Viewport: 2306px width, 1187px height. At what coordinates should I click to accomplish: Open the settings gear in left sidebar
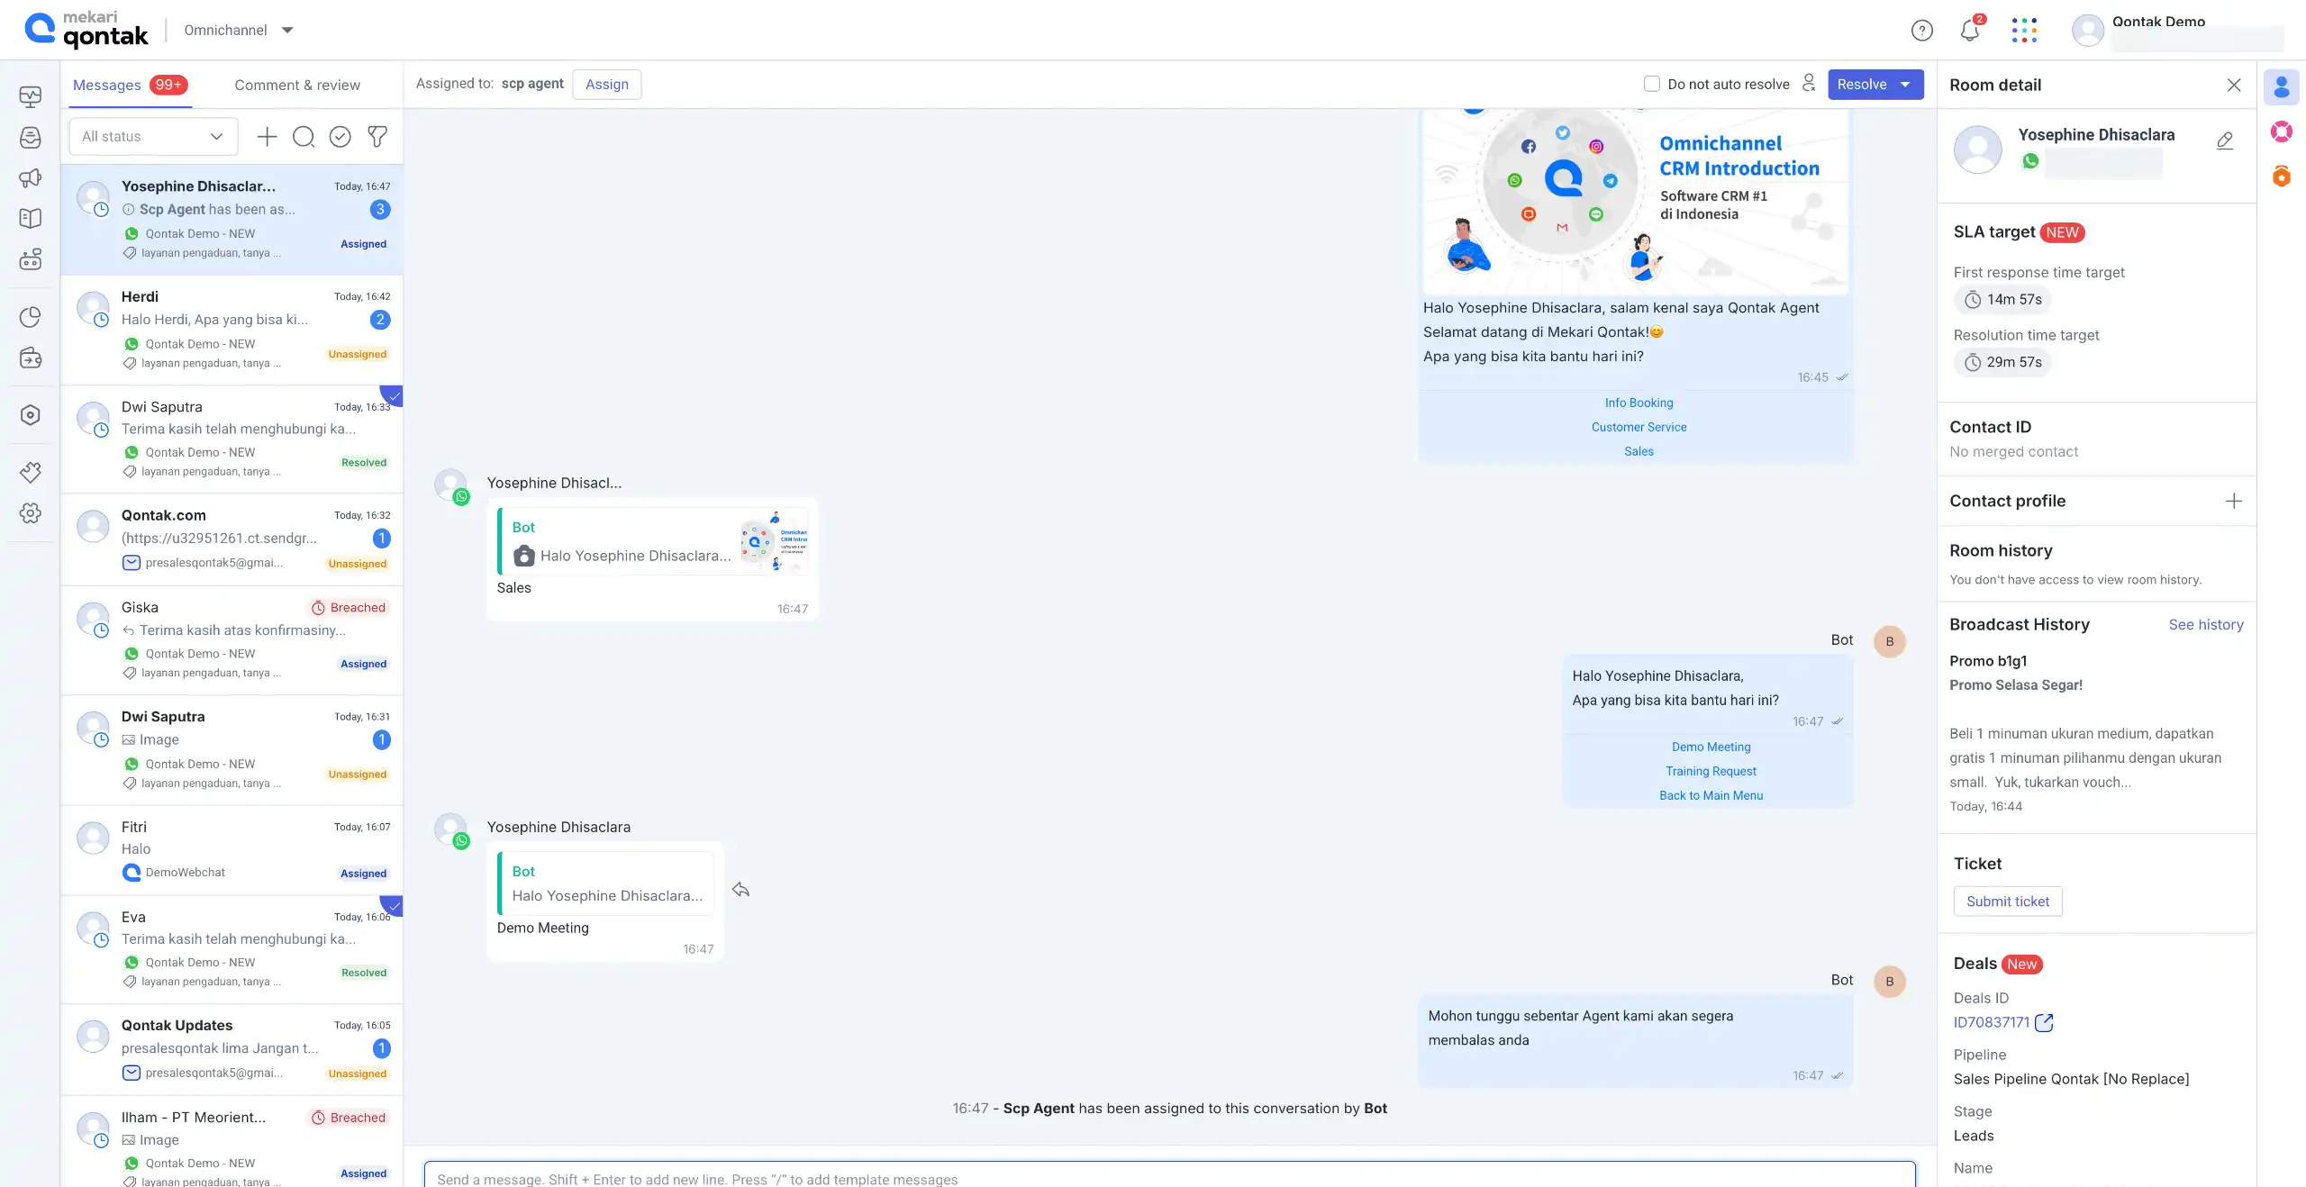click(x=31, y=513)
